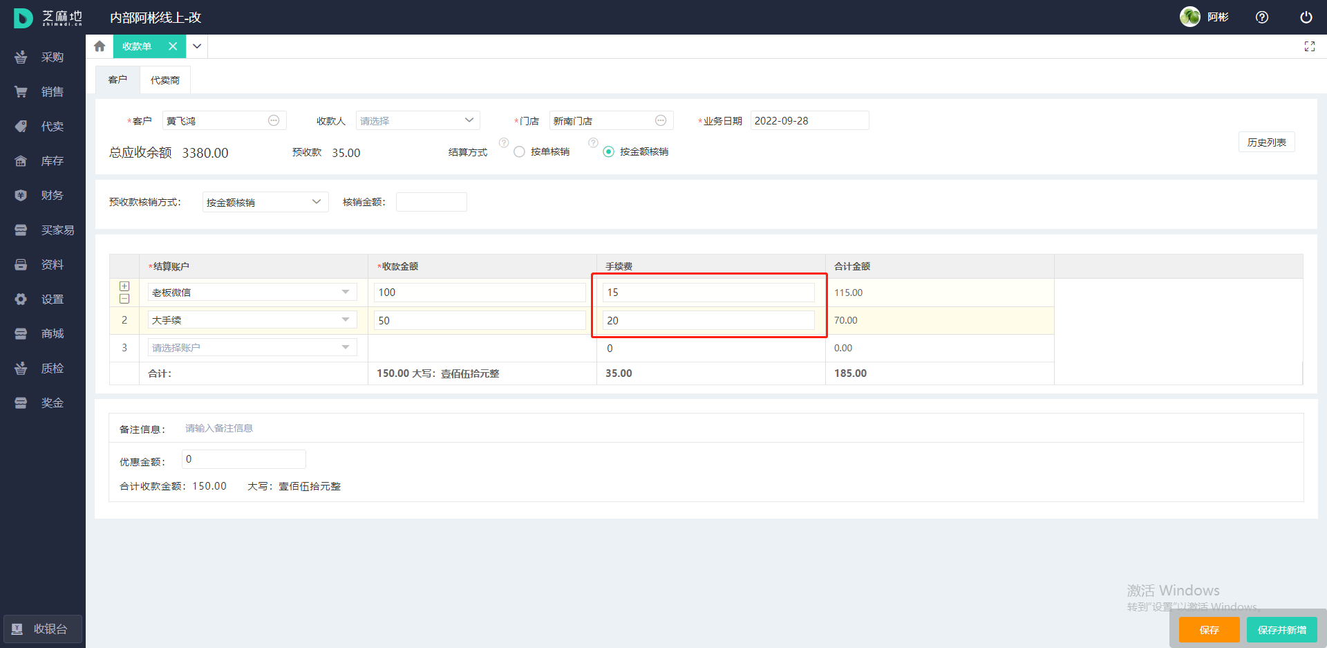This screenshot has height=648, width=1327.
Task: Click the 核销金额 input field
Action: (x=431, y=202)
